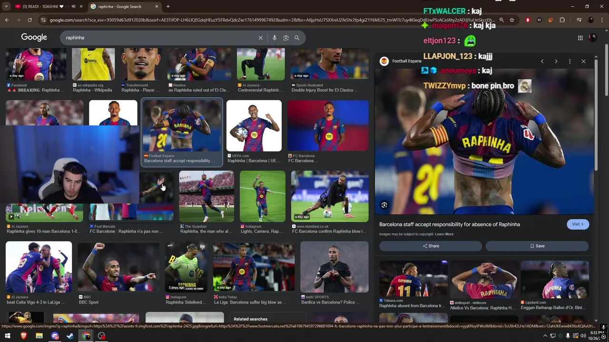Open Transfermarkt Raphinha - Player thumbnail
The image size is (609, 342).
tap(141, 64)
